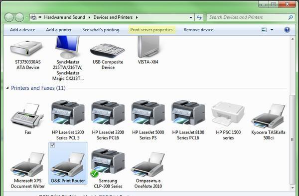Select the HP LaserJet 8100 Series PCL6 printer
This screenshot has width=299, height=196.
pos(188,113)
